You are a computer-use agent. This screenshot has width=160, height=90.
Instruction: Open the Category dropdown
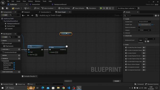pyautogui.click(x=144, y=30)
